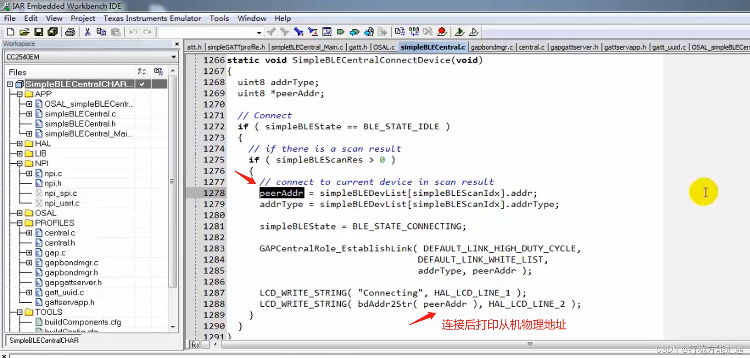This screenshot has width=750, height=358.
Task: Click the Next Bookmark icon
Action: [355, 32]
